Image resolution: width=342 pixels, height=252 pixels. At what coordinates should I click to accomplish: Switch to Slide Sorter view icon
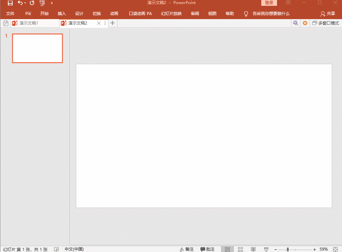coord(240,249)
